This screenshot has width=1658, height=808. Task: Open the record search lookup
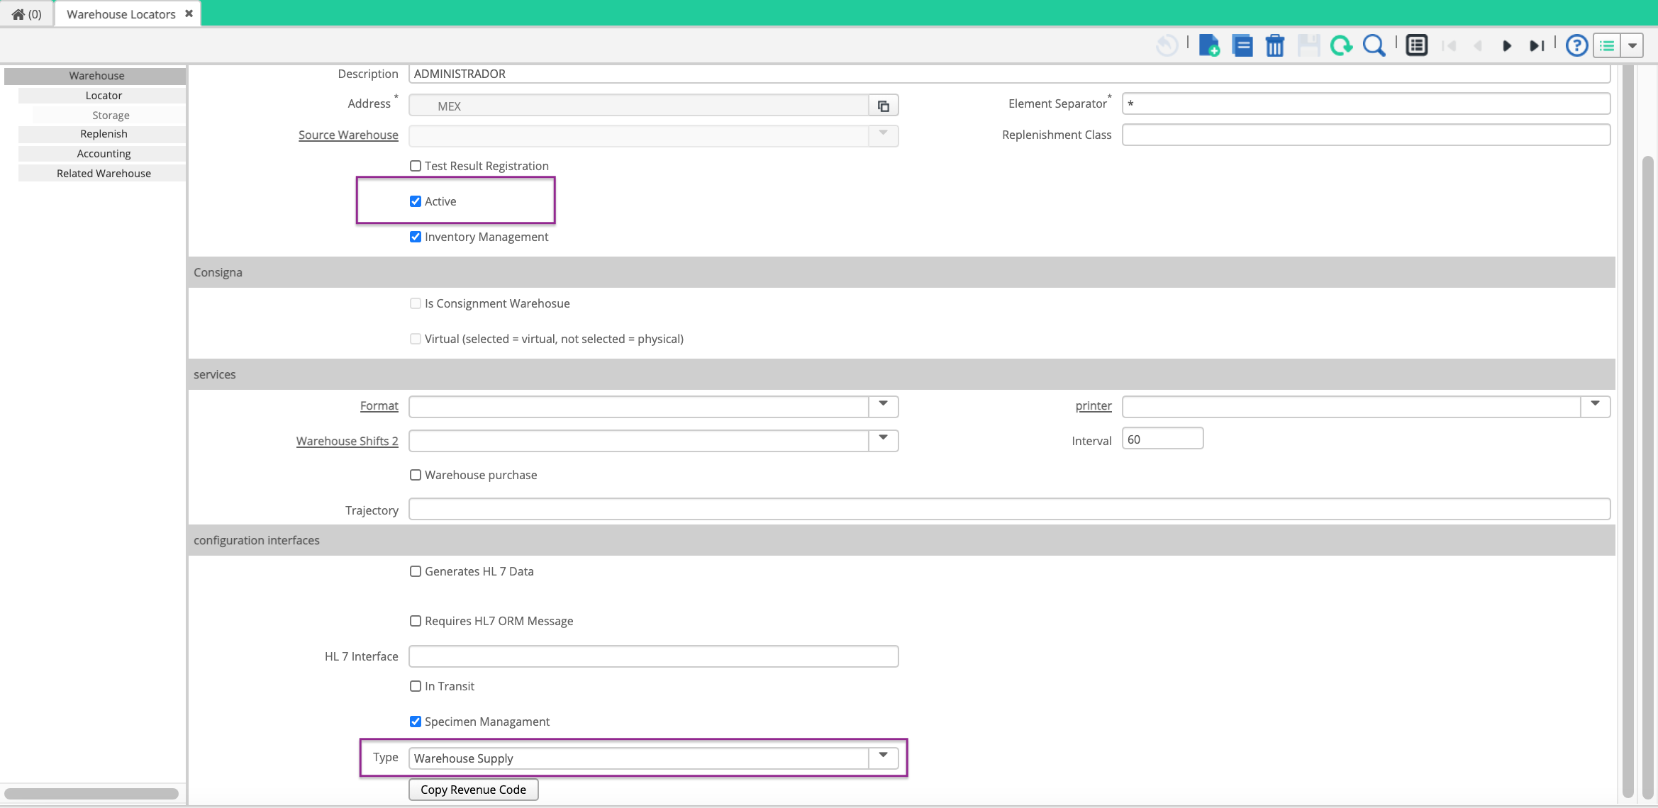point(1374,45)
